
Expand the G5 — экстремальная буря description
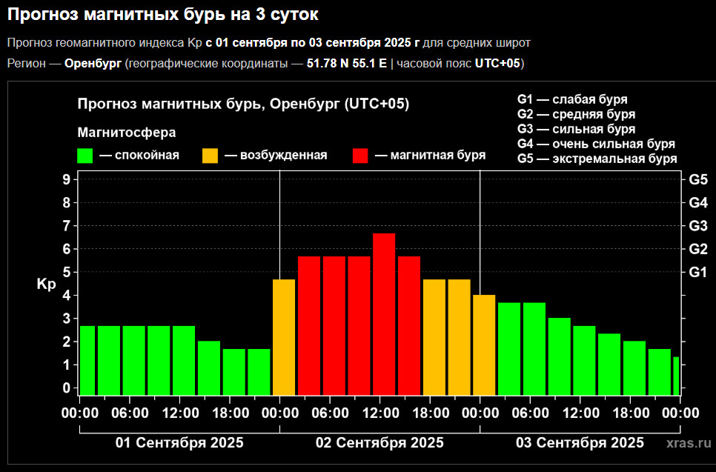pyautogui.click(x=596, y=158)
